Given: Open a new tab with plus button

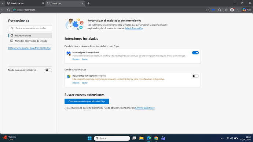Looking at the screenshot, I should click(x=88, y=3).
